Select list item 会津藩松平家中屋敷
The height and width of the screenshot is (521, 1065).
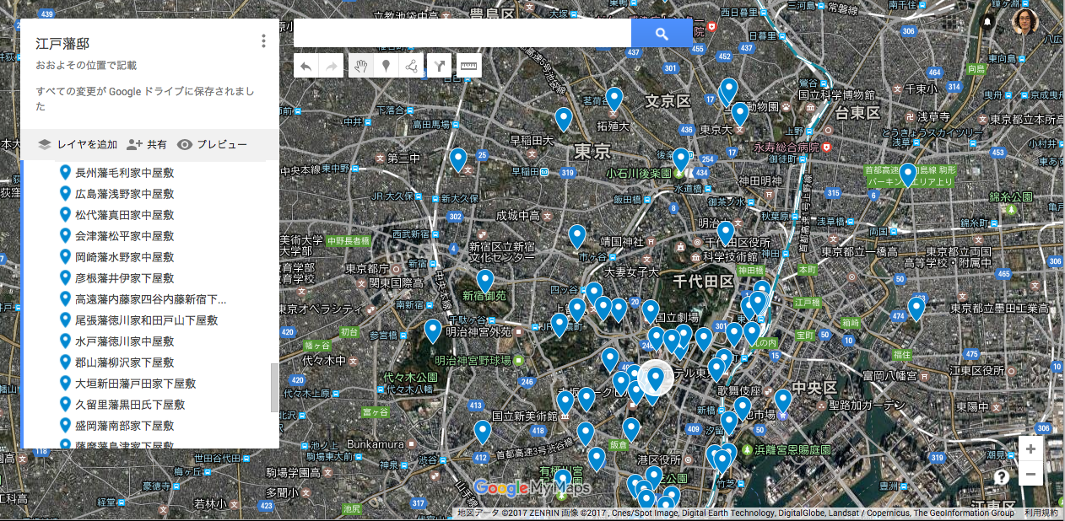[125, 235]
